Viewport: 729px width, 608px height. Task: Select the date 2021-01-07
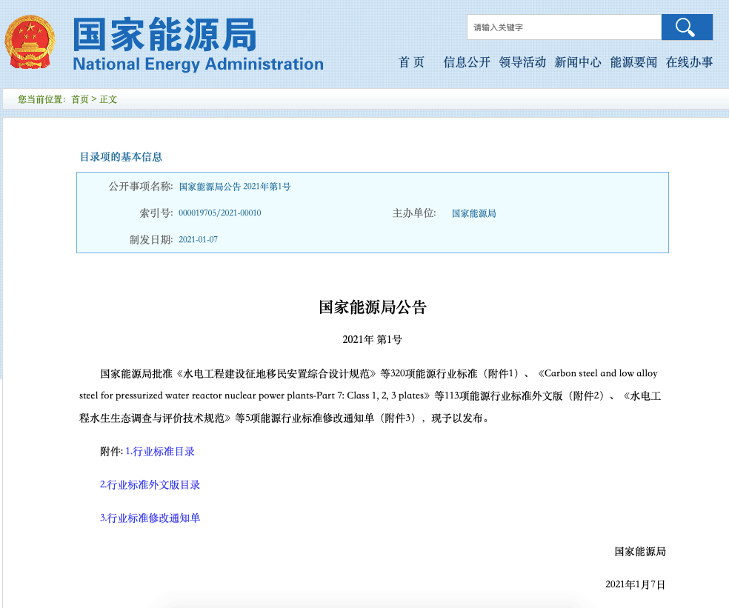[x=198, y=240]
